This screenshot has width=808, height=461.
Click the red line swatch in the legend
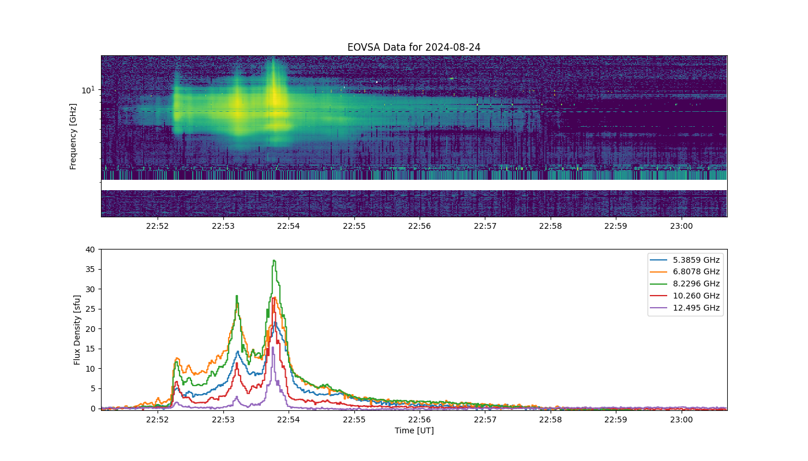pyautogui.click(x=659, y=296)
